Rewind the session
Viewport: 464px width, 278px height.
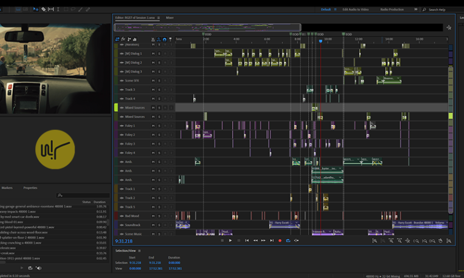(255, 240)
